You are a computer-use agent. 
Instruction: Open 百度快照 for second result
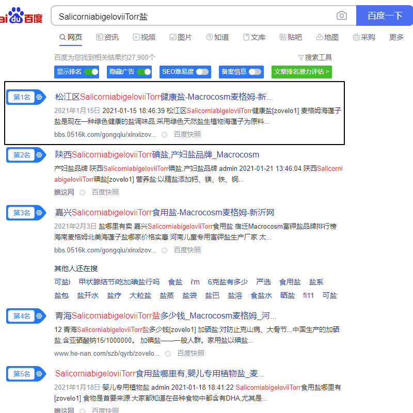(105, 192)
